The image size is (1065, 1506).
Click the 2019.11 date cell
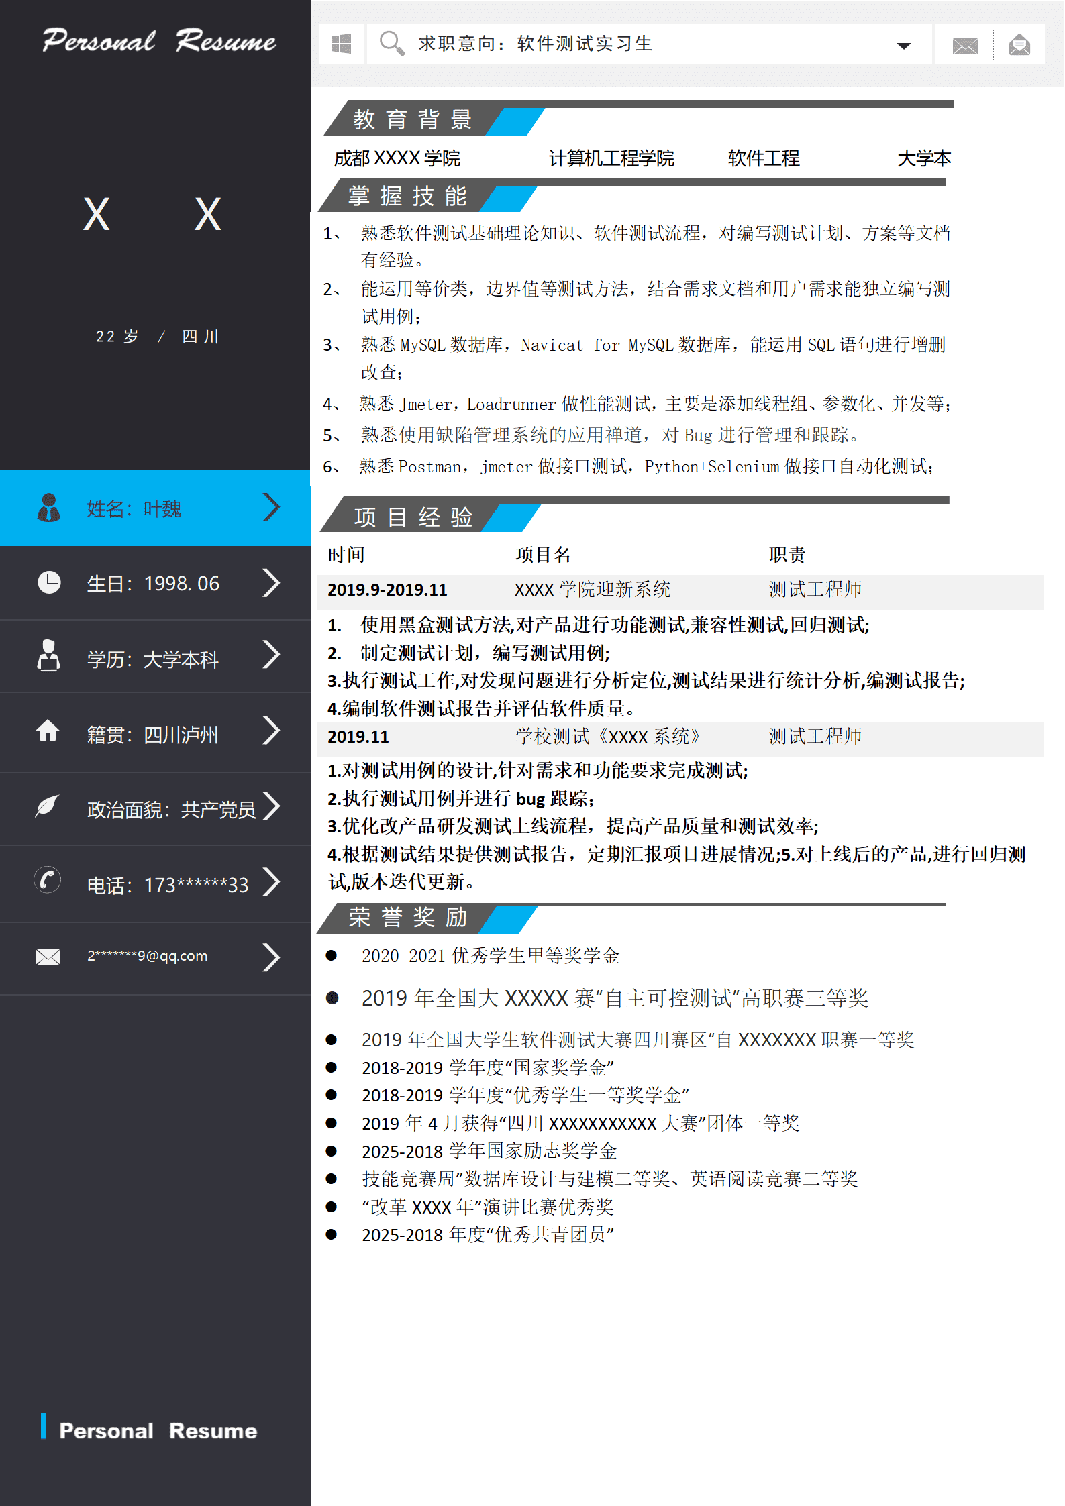358,737
